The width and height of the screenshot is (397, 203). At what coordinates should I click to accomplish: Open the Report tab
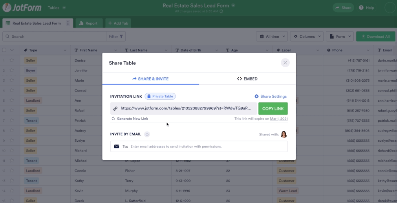88,23
